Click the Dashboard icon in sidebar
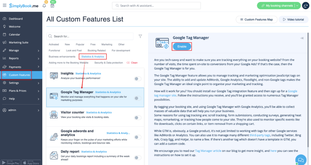Viewport: 311px width, 165px height. pos(4,19)
